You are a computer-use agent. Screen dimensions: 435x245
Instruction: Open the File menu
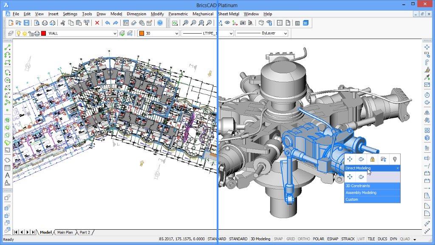(16, 14)
